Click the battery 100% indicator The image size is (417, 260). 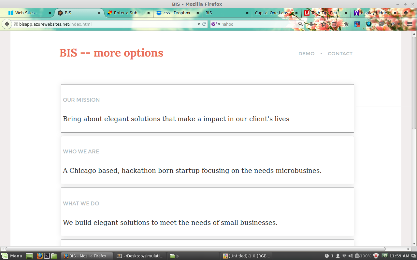click(363, 256)
